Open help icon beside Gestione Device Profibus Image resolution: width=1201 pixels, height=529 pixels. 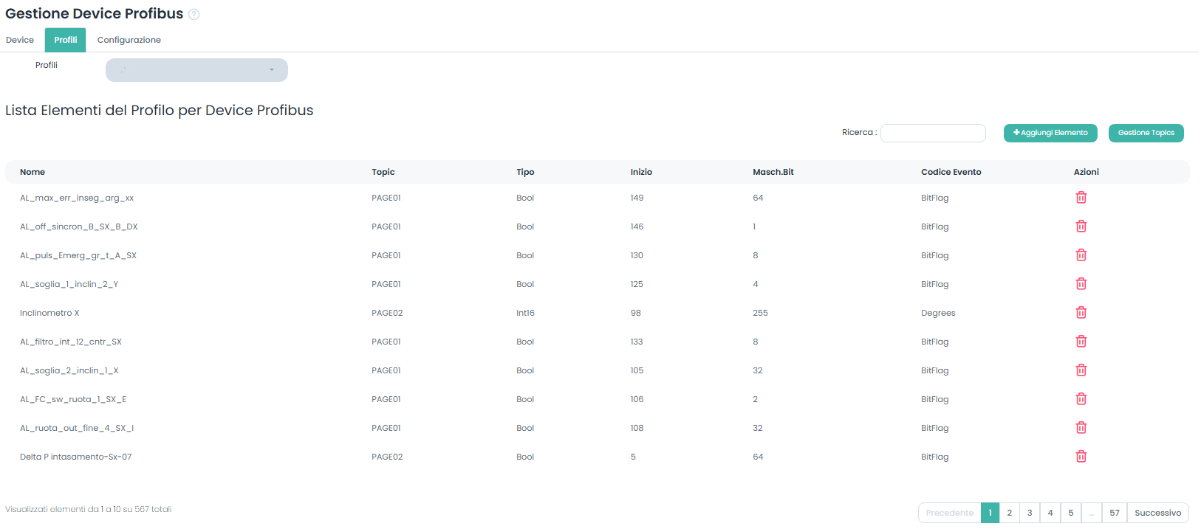(x=194, y=15)
